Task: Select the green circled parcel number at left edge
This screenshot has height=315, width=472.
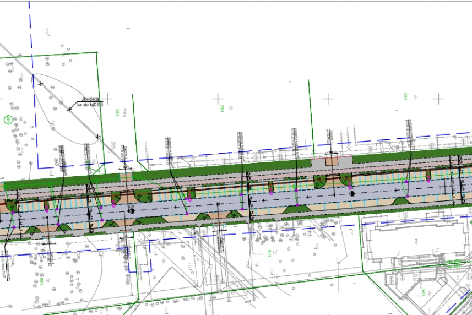Action: pyautogui.click(x=8, y=120)
